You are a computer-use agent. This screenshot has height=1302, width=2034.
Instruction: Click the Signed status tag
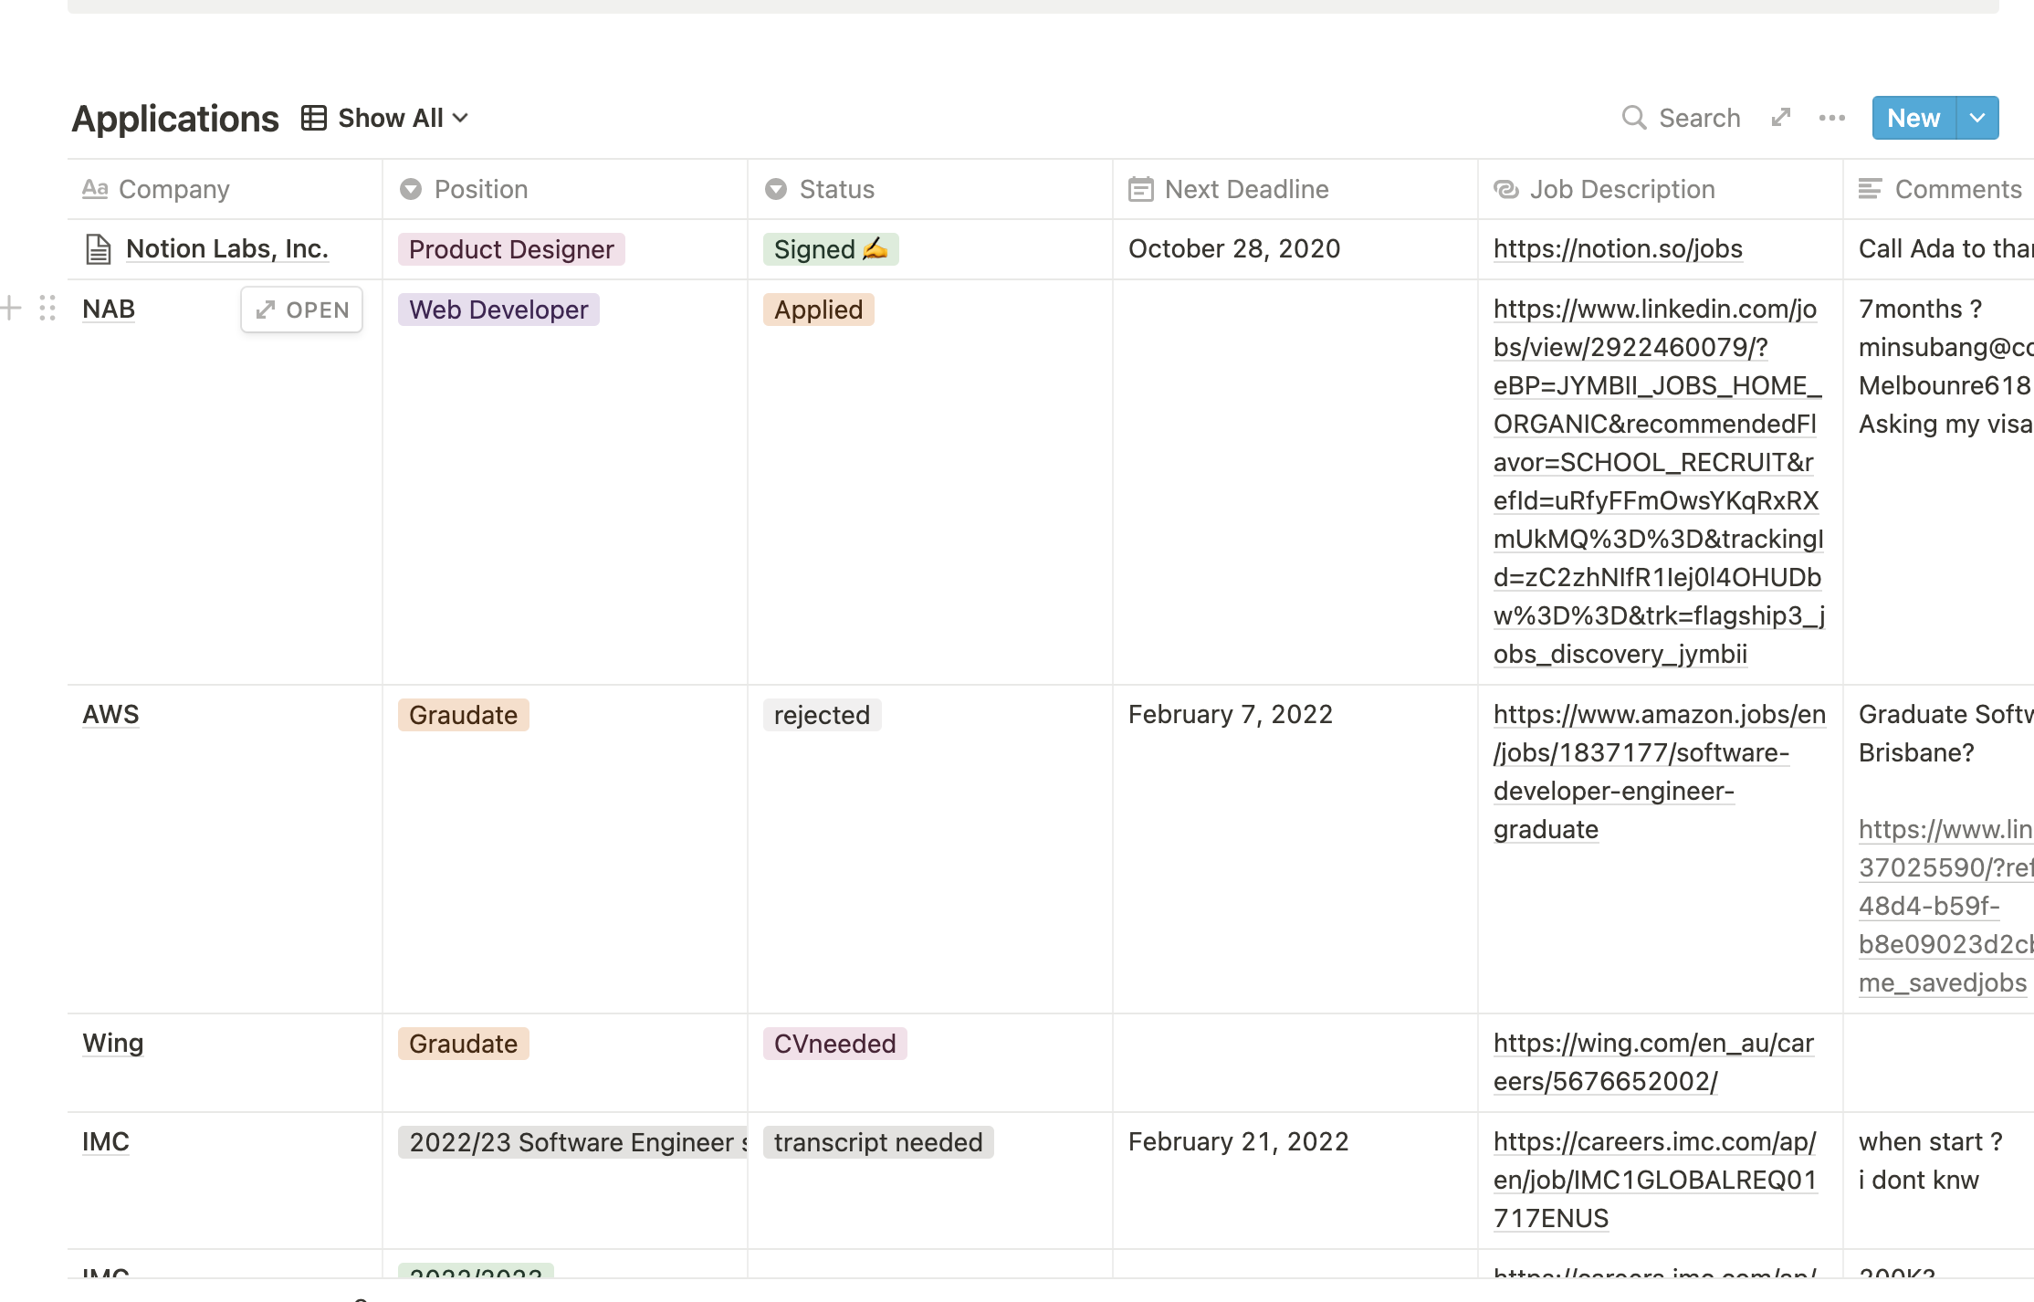coord(831,249)
